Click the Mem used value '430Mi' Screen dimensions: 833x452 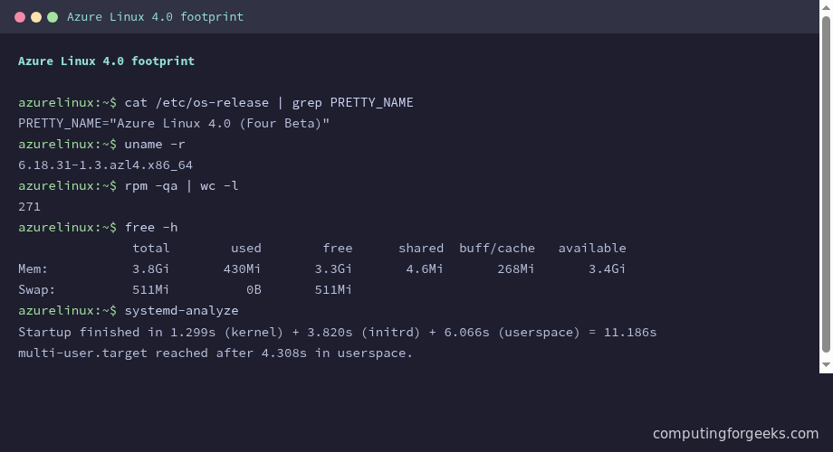243,269
